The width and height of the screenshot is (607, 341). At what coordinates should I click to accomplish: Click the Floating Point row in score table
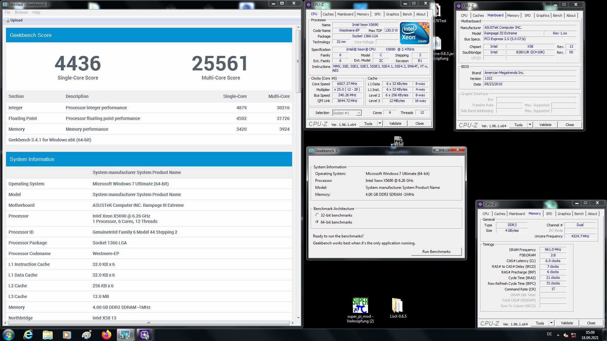(x=149, y=118)
